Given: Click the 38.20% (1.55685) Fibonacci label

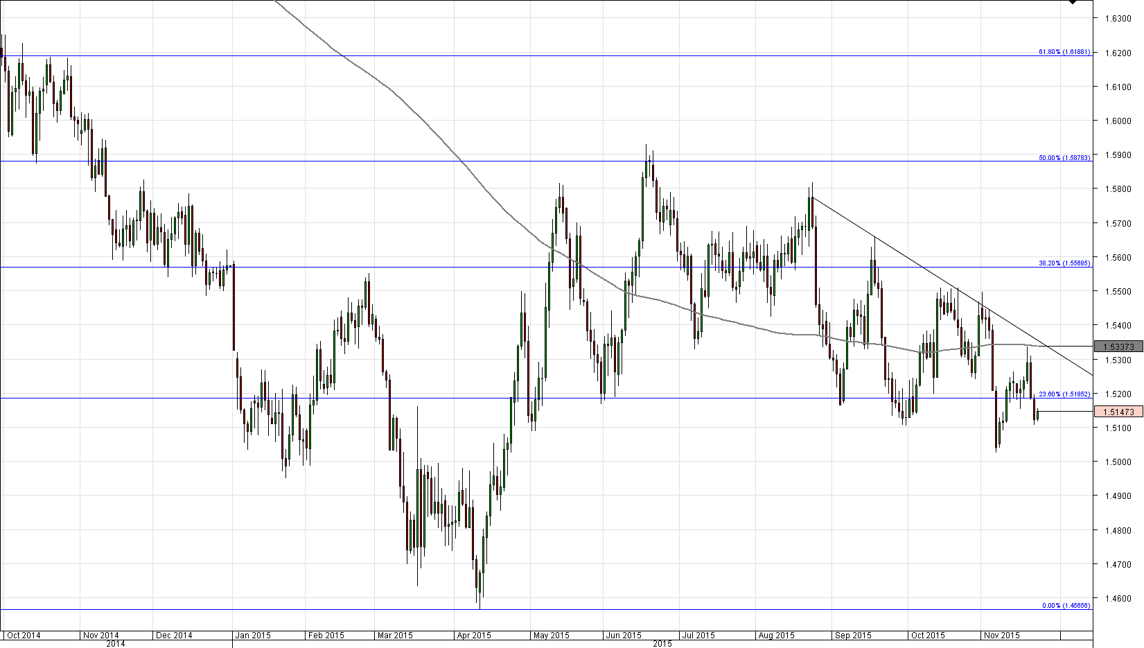Looking at the screenshot, I should click(x=1064, y=263).
